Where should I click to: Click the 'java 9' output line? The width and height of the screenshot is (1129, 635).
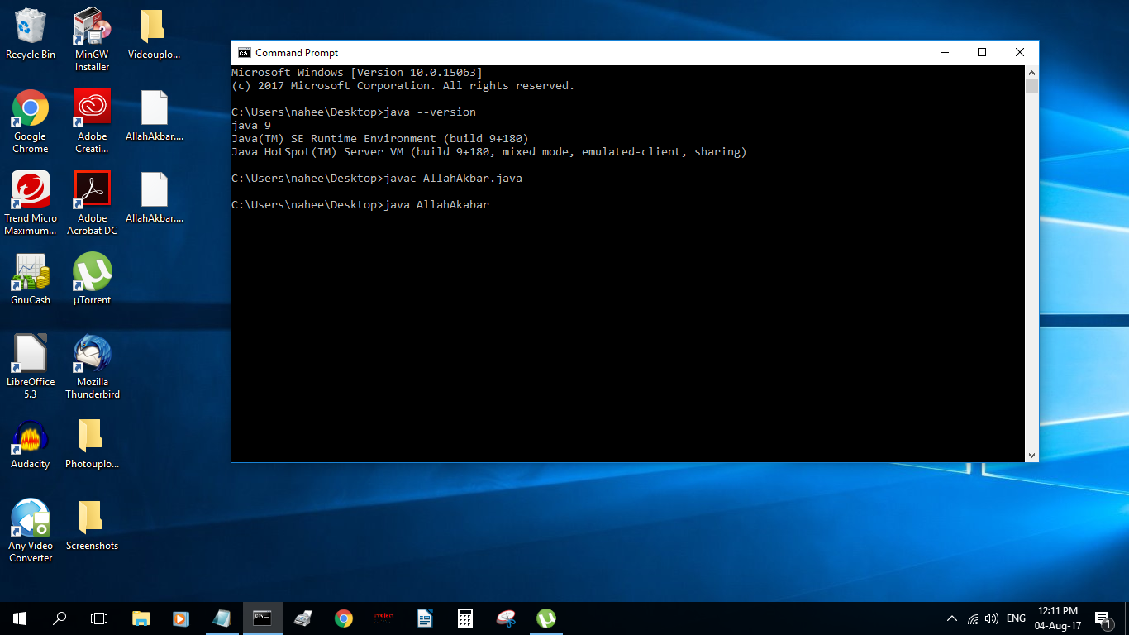pos(251,125)
